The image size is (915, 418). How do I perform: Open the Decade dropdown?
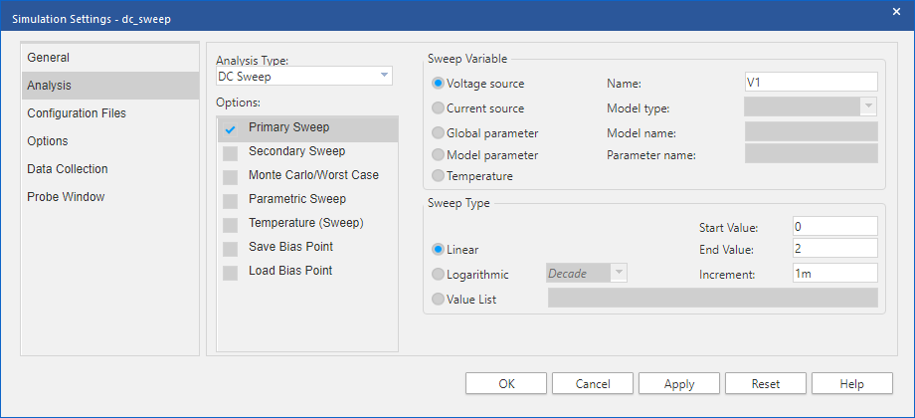pyautogui.click(x=587, y=273)
